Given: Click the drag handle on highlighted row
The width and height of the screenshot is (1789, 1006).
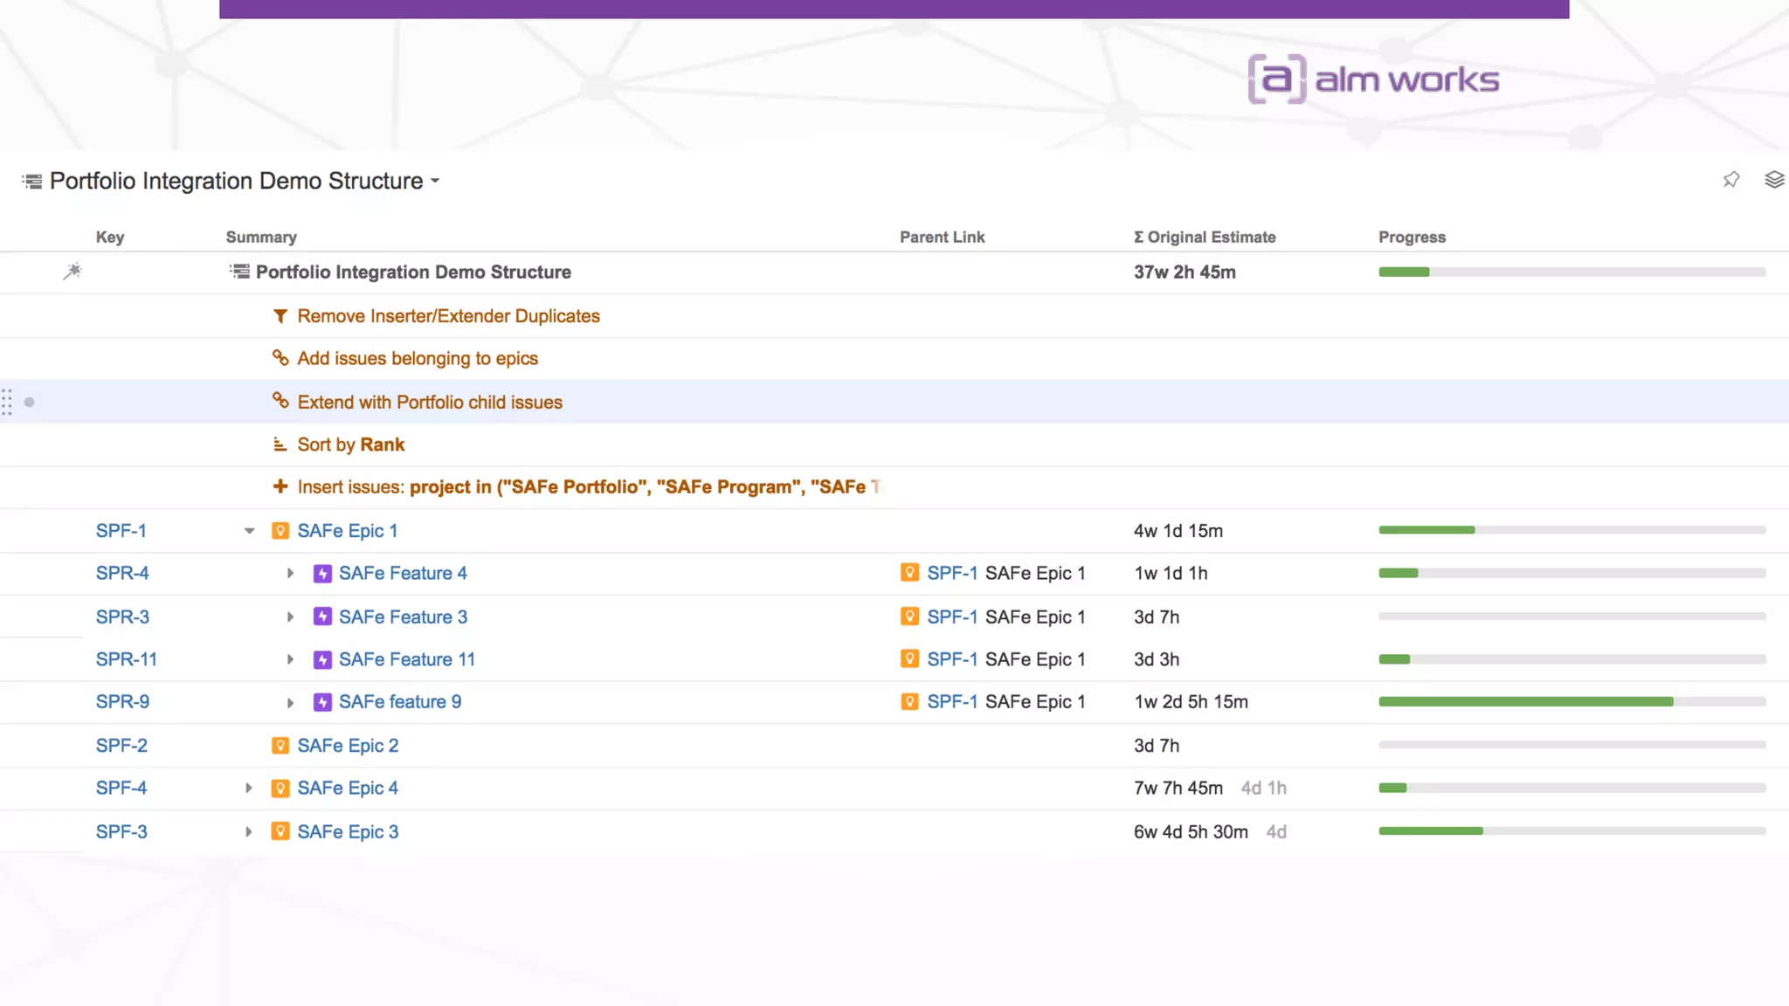Looking at the screenshot, I should [7, 402].
